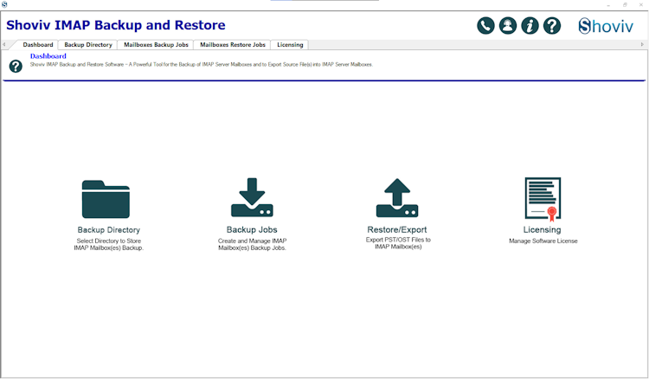Click the Backup Directory tile label
This screenshot has height=379, width=649.
click(108, 230)
